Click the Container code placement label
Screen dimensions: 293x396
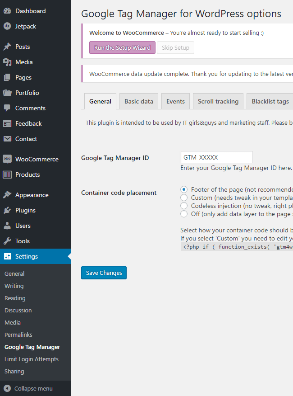(x=119, y=193)
